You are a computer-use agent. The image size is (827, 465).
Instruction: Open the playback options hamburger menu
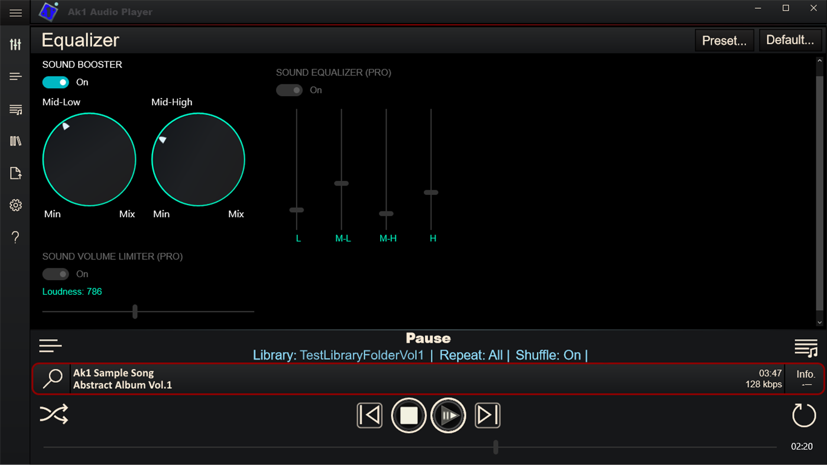click(50, 345)
